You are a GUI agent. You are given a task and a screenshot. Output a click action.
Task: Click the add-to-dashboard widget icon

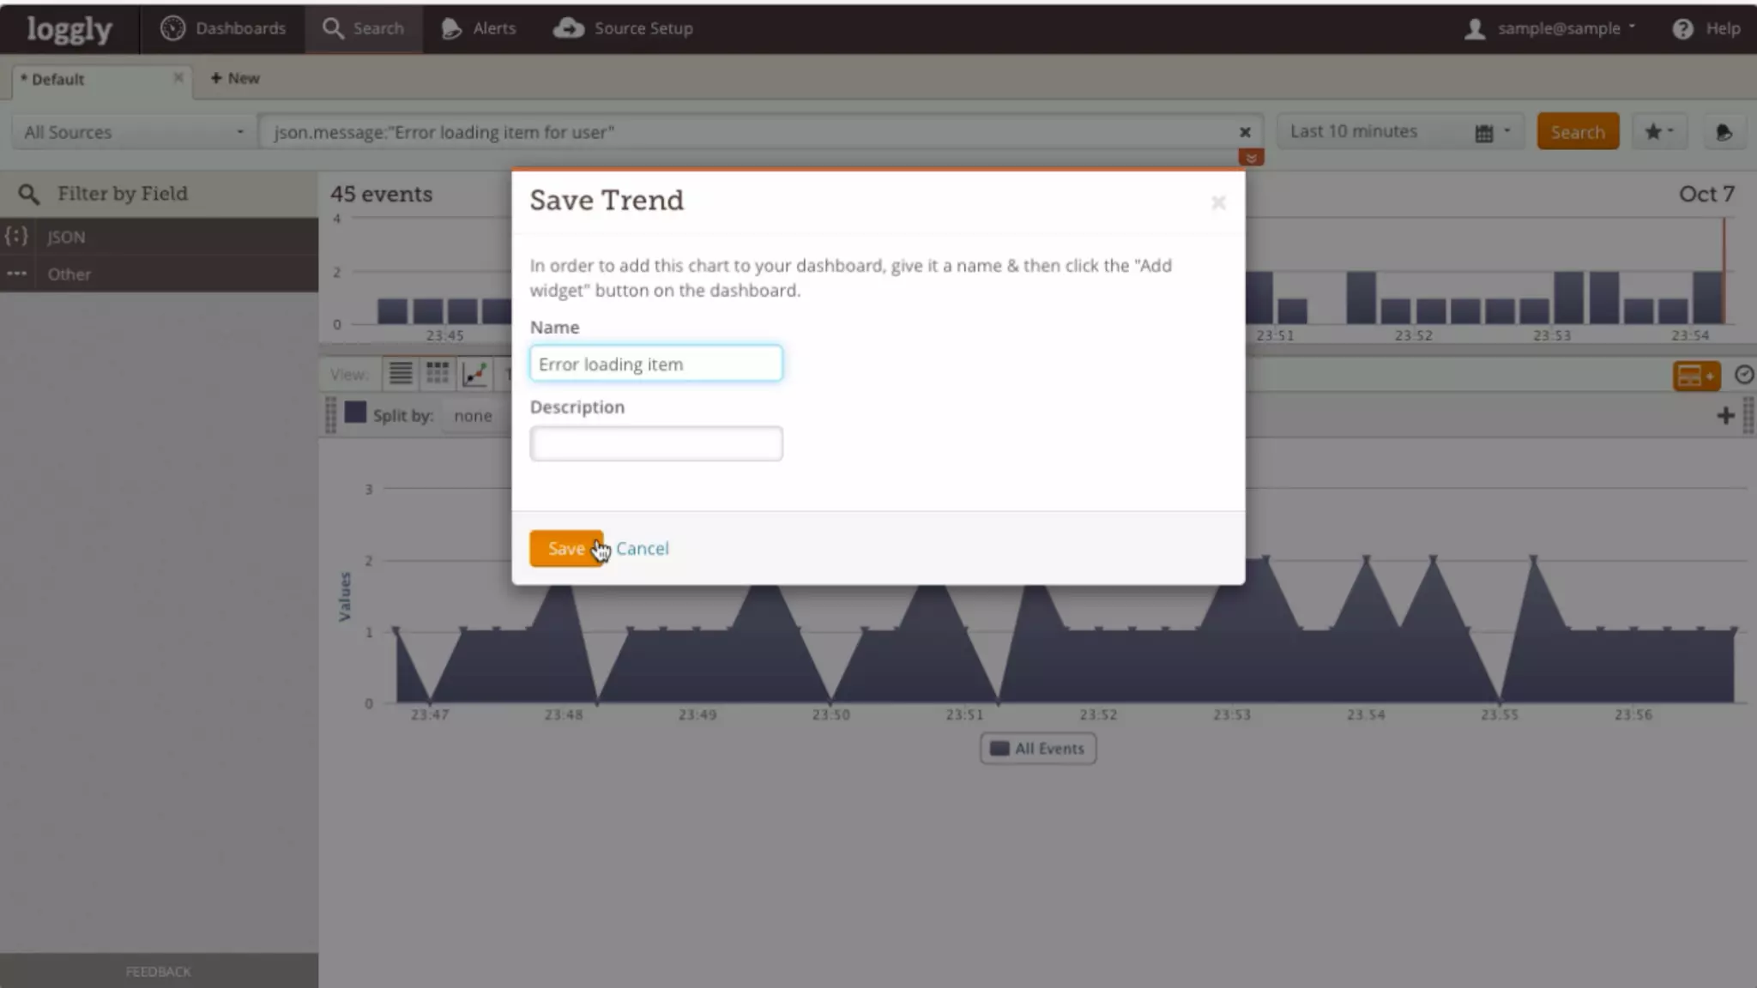(1695, 376)
